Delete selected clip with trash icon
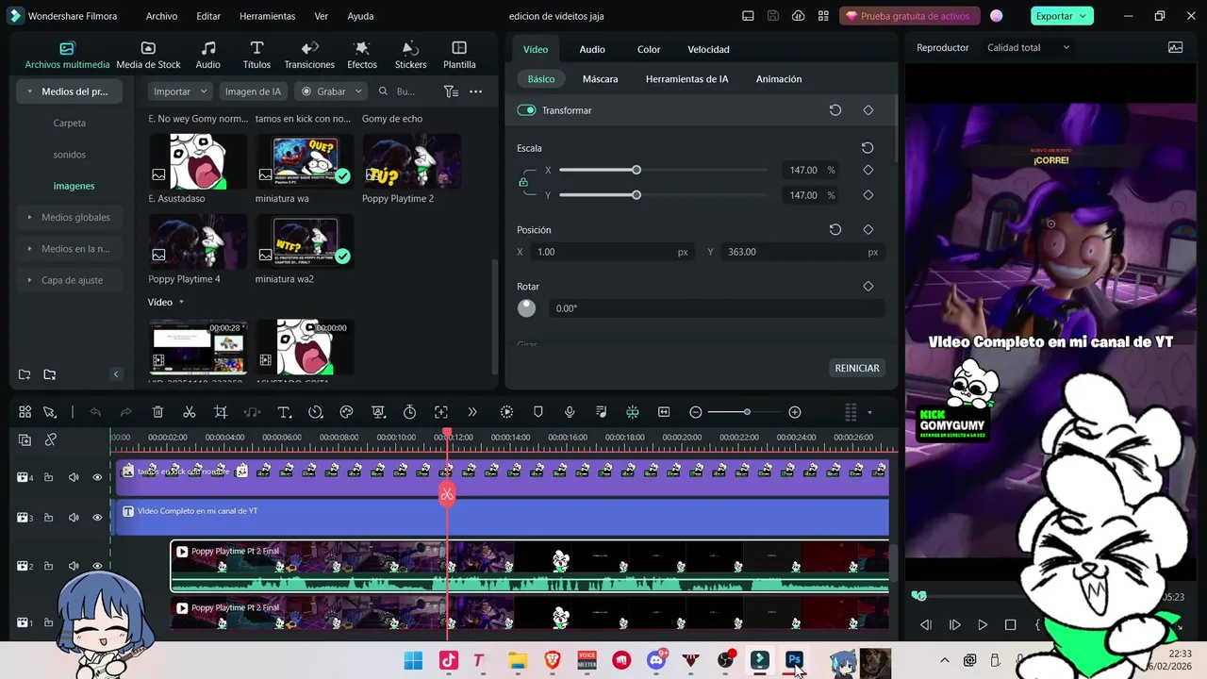Viewport: 1207px width, 679px height. click(x=157, y=412)
